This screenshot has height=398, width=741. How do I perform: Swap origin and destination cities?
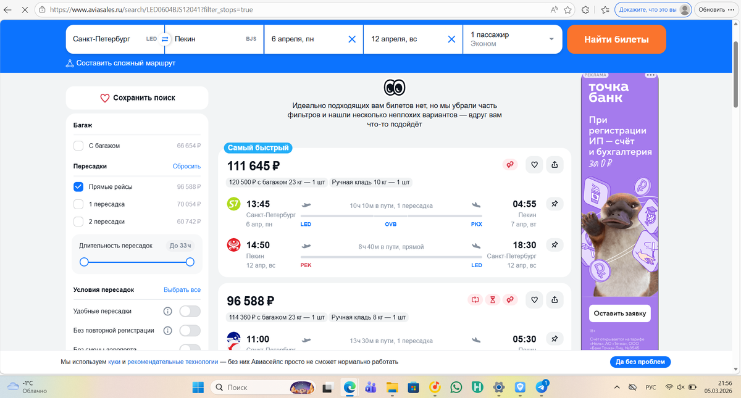coord(165,39)
